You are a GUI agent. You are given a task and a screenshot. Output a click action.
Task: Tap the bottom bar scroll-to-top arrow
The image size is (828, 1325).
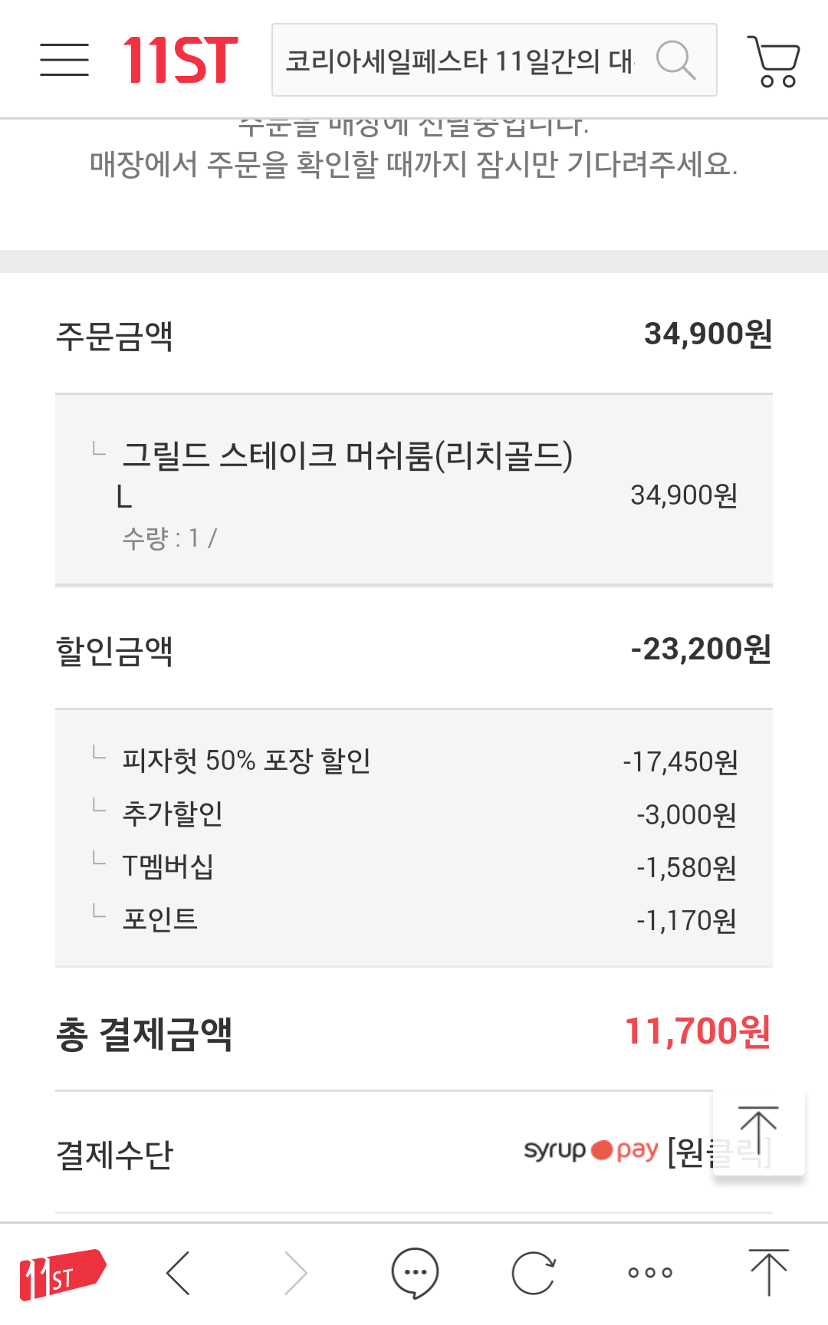pyautogui.click(x=768, y=1274)
